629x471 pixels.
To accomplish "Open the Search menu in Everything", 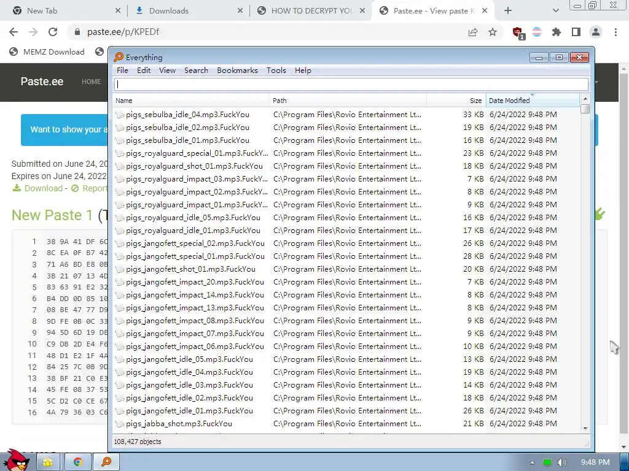I will (196, 71).
